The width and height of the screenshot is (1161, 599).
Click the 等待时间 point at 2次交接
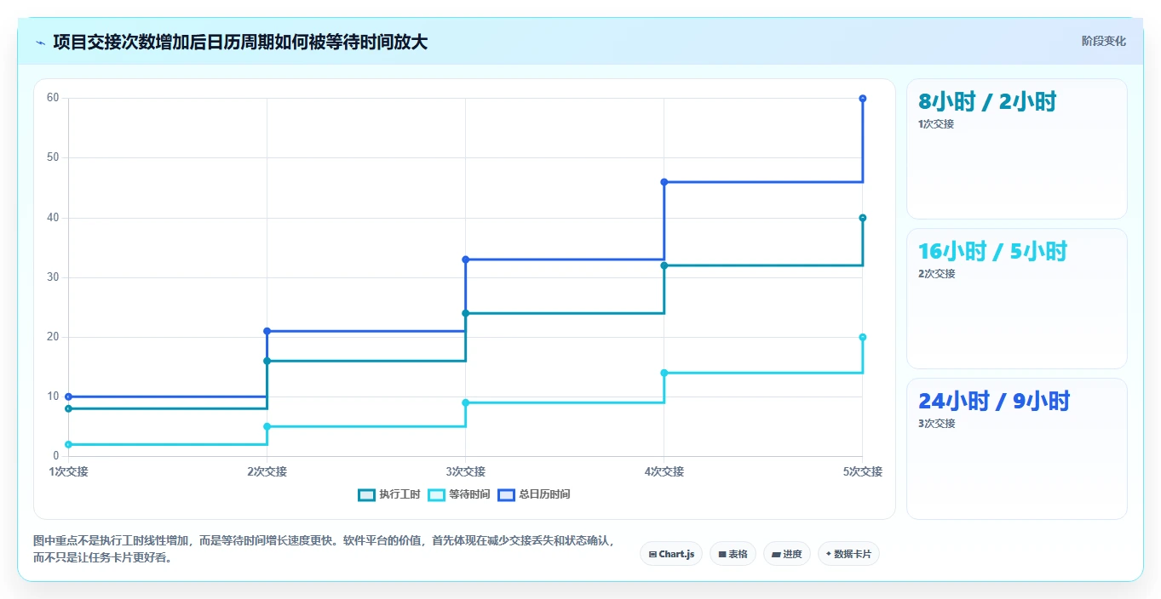pos(267,426)
